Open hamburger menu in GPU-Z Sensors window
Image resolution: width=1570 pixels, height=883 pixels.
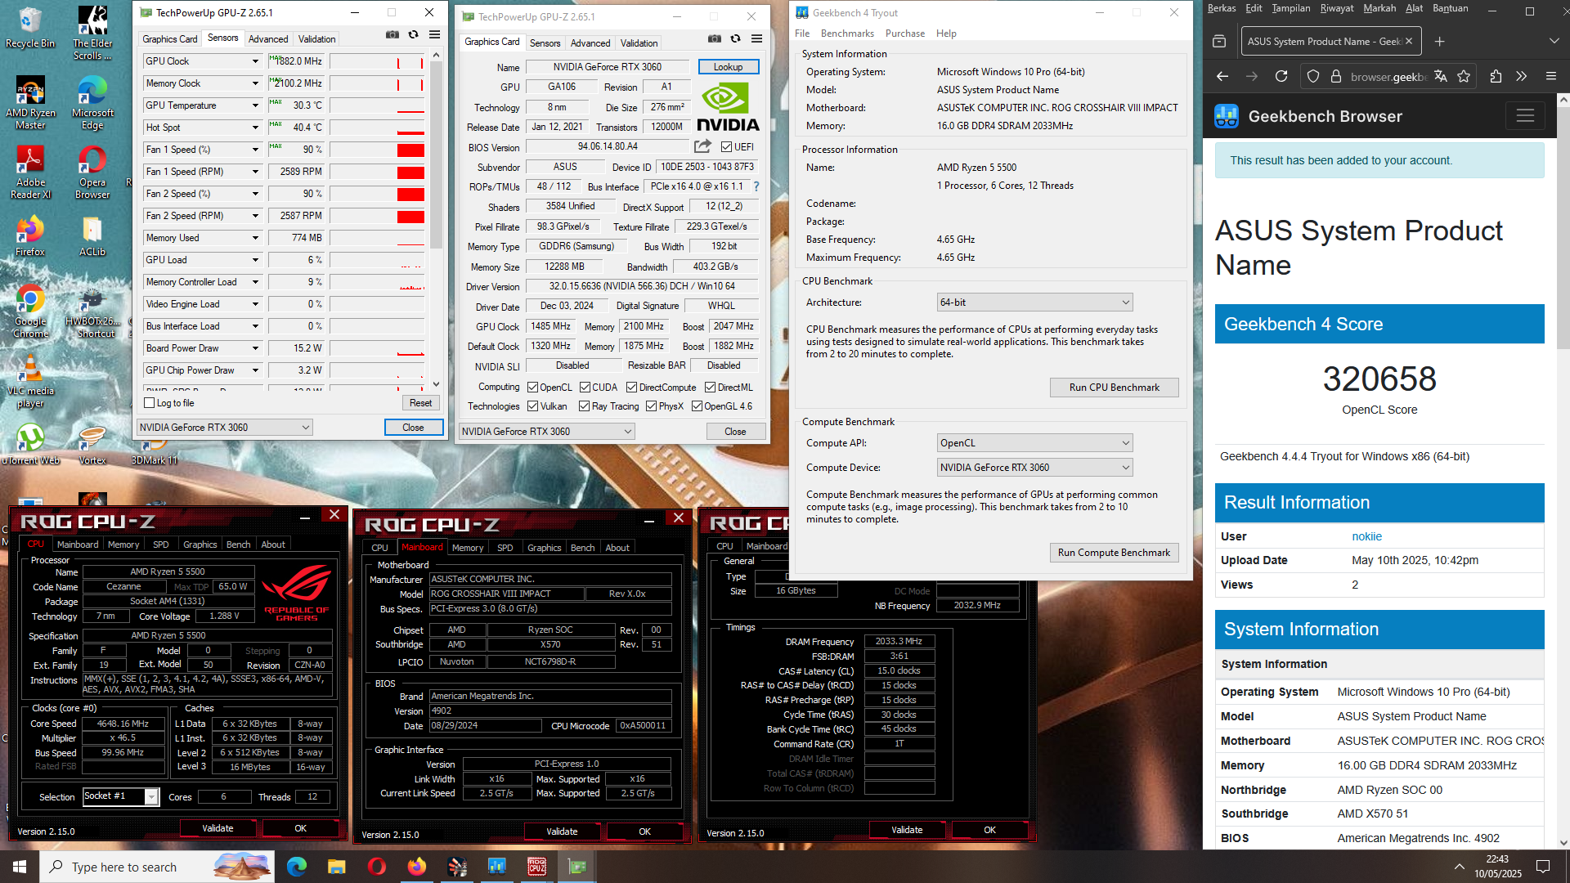click(435, 35)
